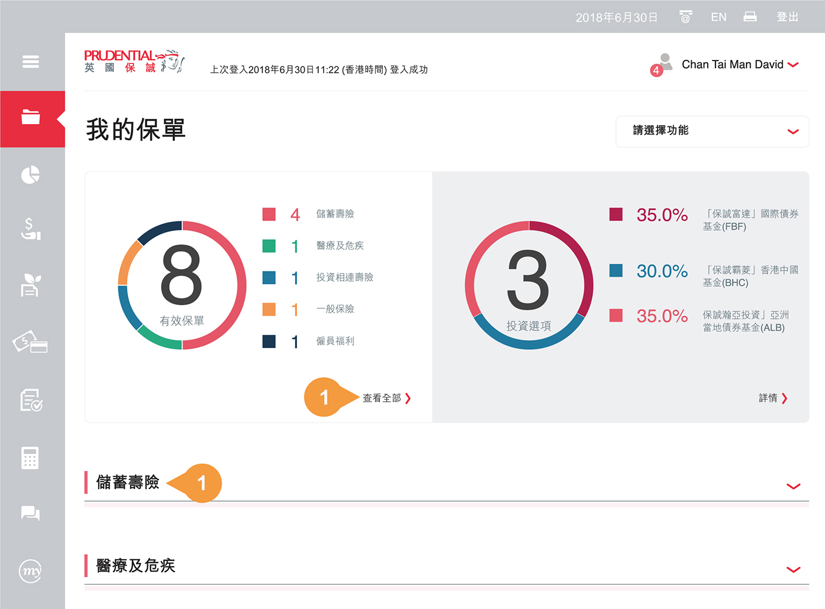This screenshot has width=825, height=609.
Task: Expand the 儲蓄壽險 section
Action: pyautogui.click(x=793, y=486)
